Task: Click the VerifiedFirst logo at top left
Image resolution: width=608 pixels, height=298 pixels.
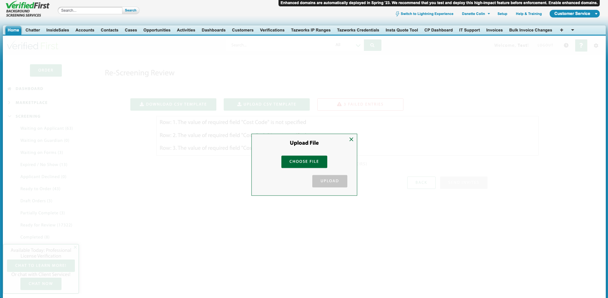Action: tap(28, 9)
